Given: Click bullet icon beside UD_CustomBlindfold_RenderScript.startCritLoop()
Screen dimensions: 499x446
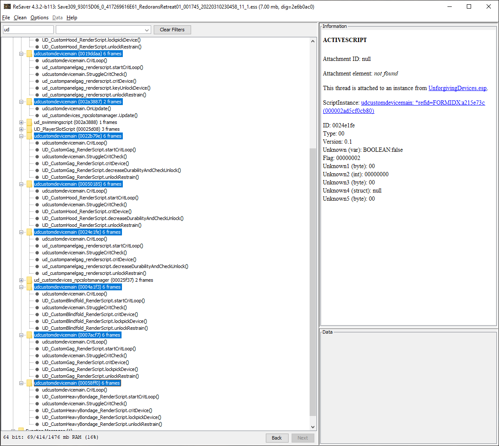Looking at the screenshot, I should pos(37,301).
